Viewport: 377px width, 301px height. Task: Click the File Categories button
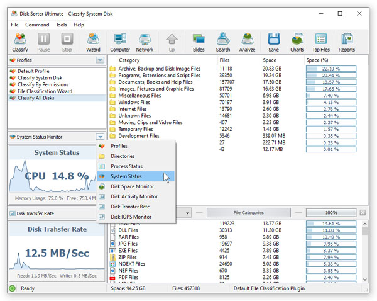pyautogui.click(x=249, y=213)
